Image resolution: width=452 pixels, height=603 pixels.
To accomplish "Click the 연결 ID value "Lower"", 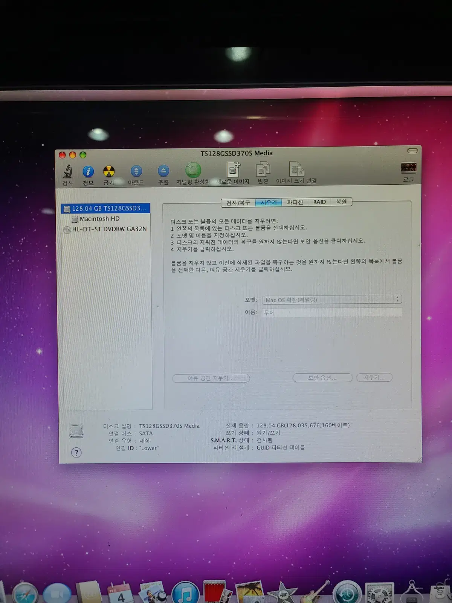I will tap(149, 448).
